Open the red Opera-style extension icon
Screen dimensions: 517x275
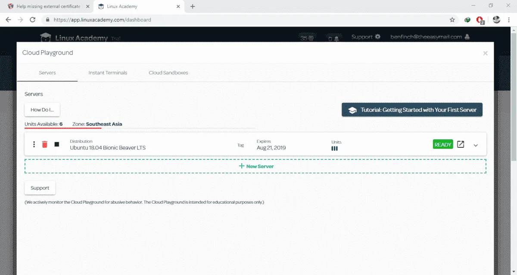tap(480, 20)
